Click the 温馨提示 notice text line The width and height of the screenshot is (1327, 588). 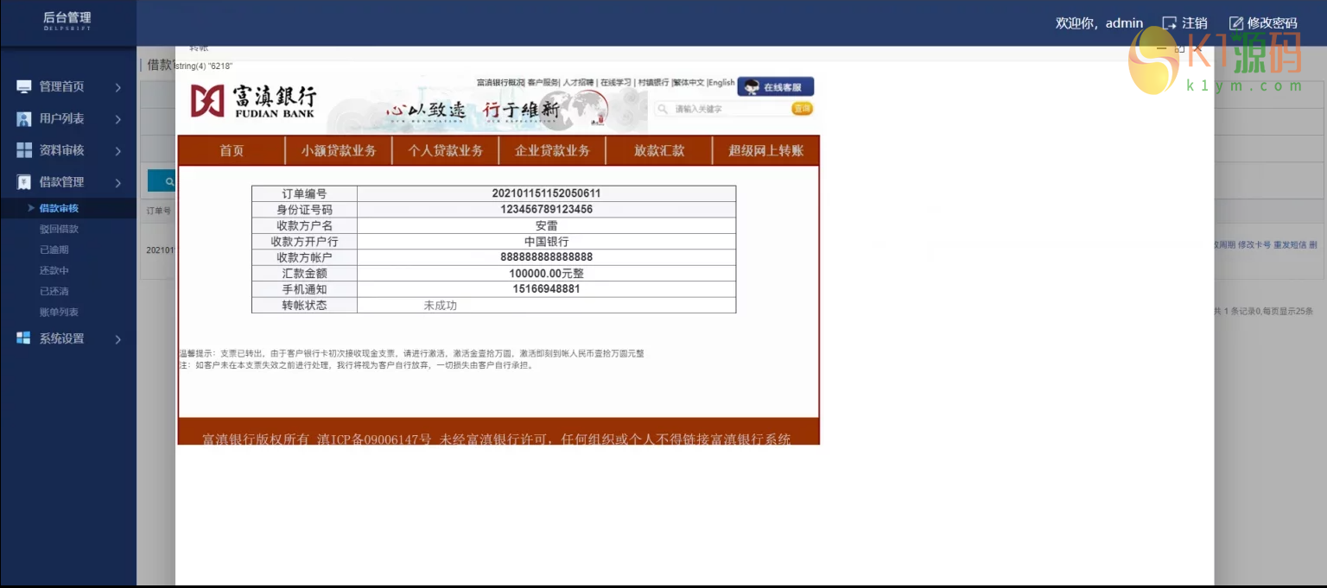[x=411, y=354]
